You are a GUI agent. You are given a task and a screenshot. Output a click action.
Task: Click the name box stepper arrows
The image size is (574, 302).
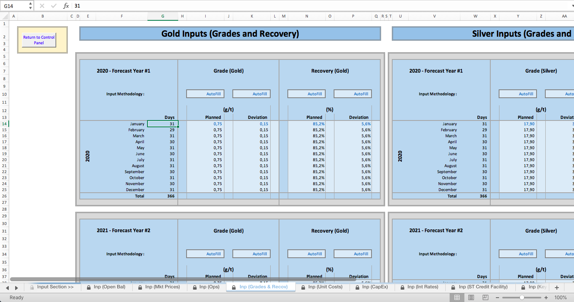tap(31, 6)
